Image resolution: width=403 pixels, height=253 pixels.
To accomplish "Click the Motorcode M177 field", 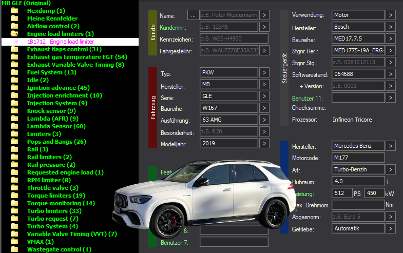I will tap(358, 158).
